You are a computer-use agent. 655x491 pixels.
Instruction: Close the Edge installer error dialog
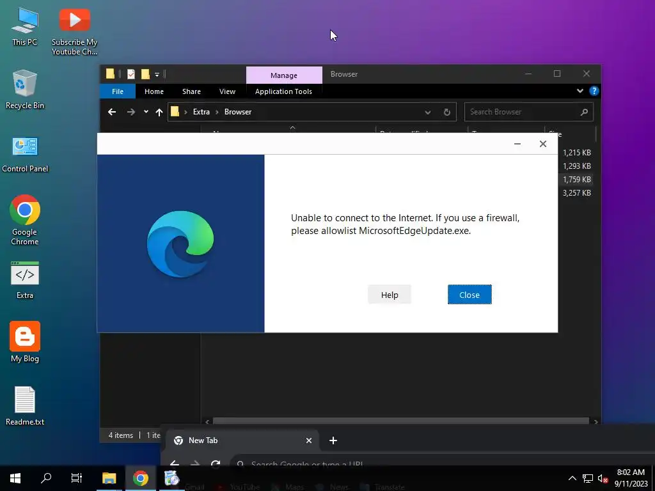click(470, 295)
